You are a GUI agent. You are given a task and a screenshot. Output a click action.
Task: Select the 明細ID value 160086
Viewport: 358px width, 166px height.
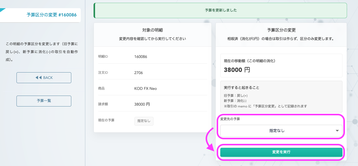[140, 56]
